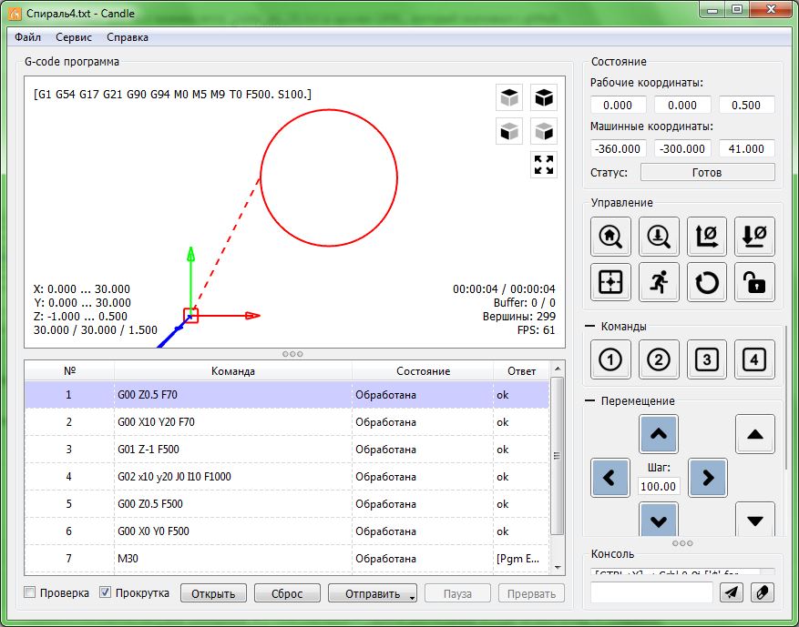
Task: Jog X right with the right chevron
Action: pos(707,478)
